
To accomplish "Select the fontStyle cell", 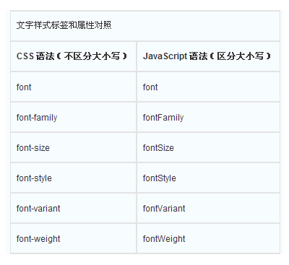I will point(208,178).
